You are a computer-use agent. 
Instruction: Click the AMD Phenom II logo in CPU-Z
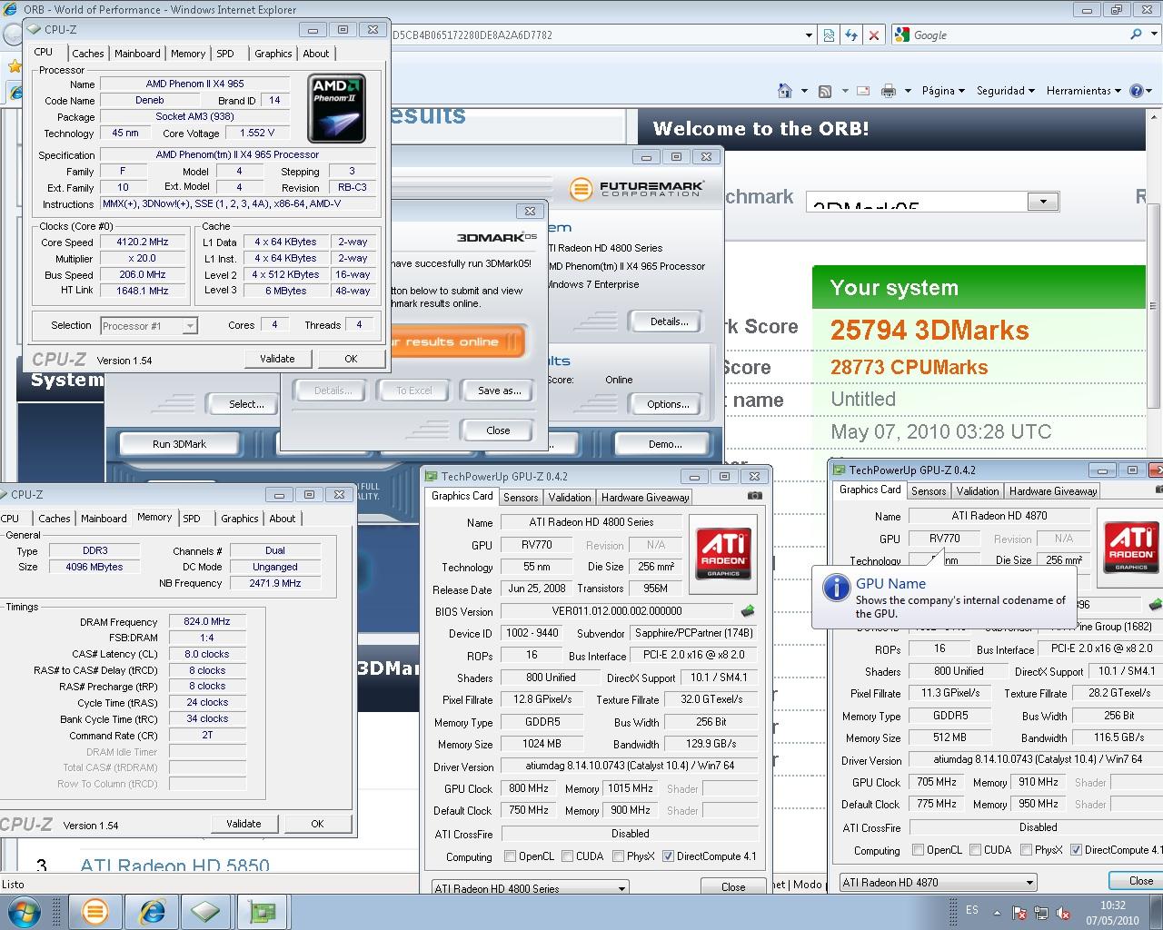tap(336, 108)
